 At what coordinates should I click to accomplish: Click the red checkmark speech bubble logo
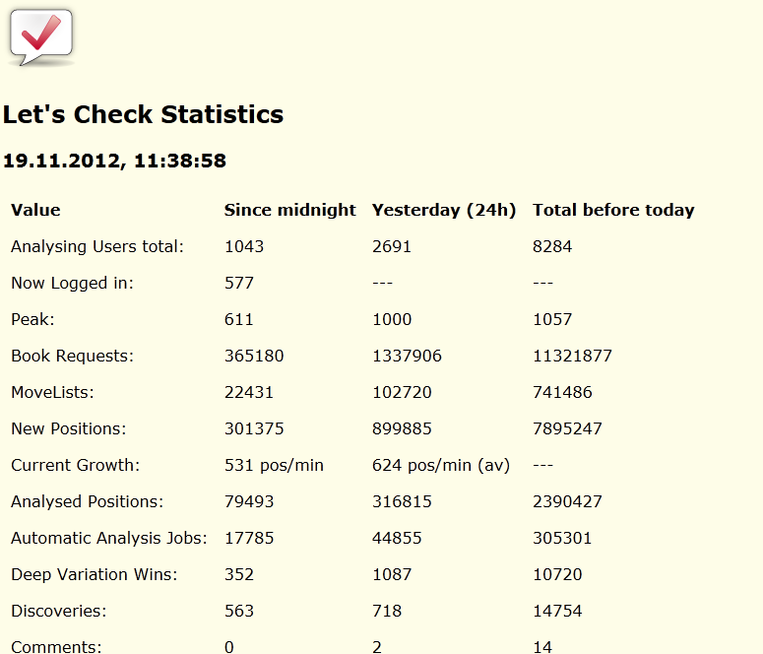(41, 37)
